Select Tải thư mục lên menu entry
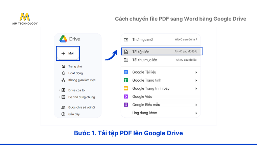The width and height of the screenshot is (257, 145). coord(161,60)
